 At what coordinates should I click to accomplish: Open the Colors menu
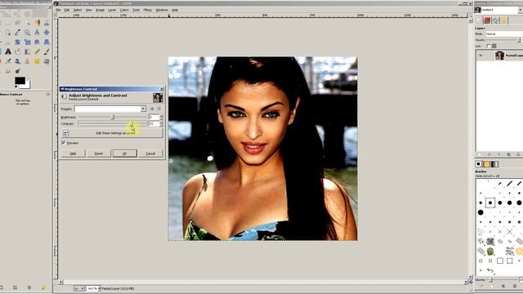tap(124, 10)
